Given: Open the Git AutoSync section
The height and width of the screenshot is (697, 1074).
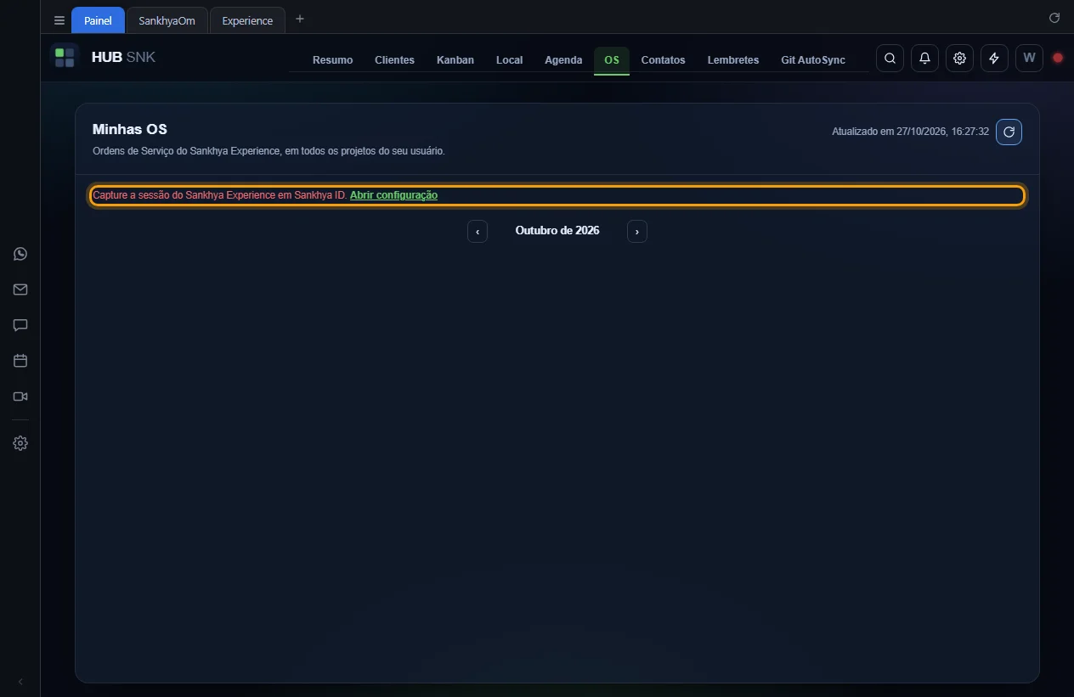Looking at the screenshot, I should tap(813, 59).
